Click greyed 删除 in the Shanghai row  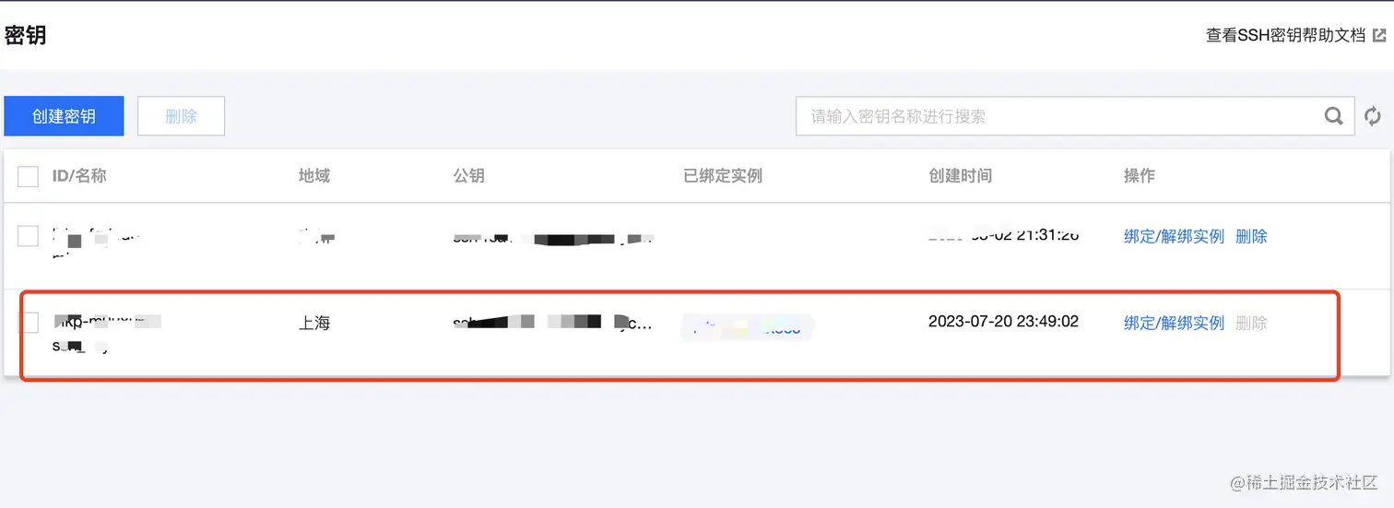tap(1251, 323)
